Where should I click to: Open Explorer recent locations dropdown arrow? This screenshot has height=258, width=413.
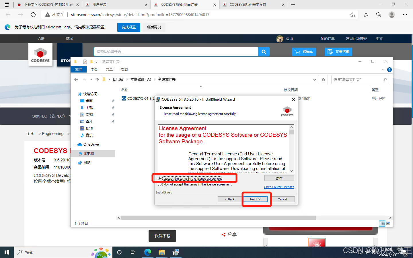[x=91, y=79]
